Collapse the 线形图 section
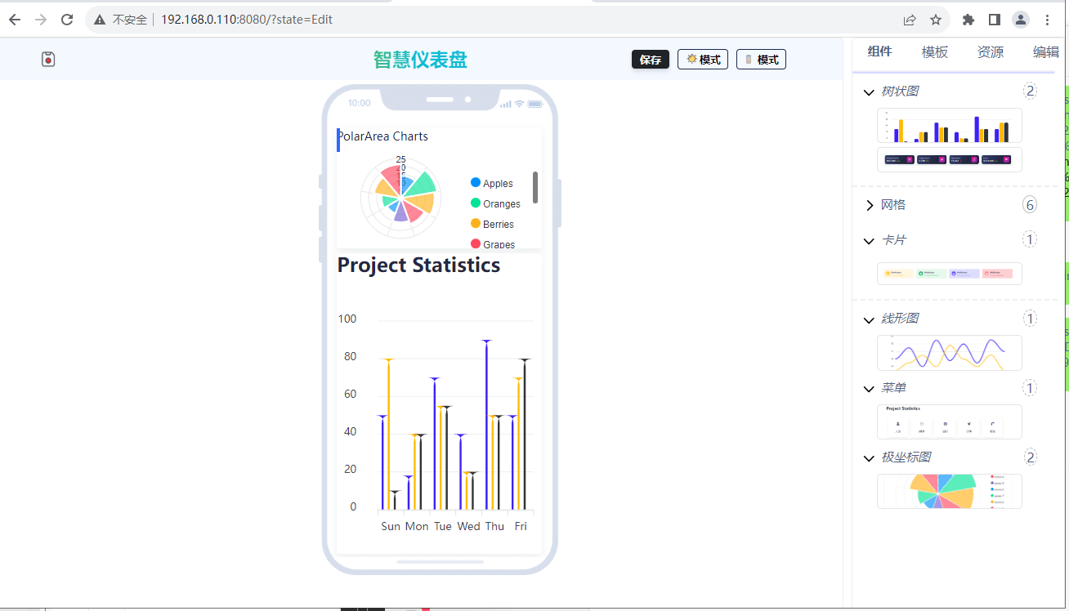 (x=869, y=319)
